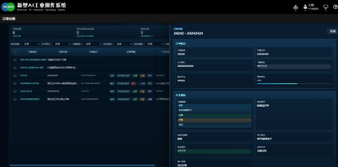Check the box for order WH-PO-20260625

[15, 60]
